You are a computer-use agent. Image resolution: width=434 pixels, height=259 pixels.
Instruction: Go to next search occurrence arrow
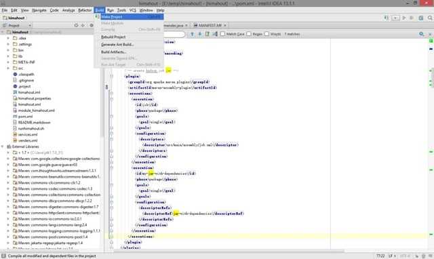pos(199,34)
